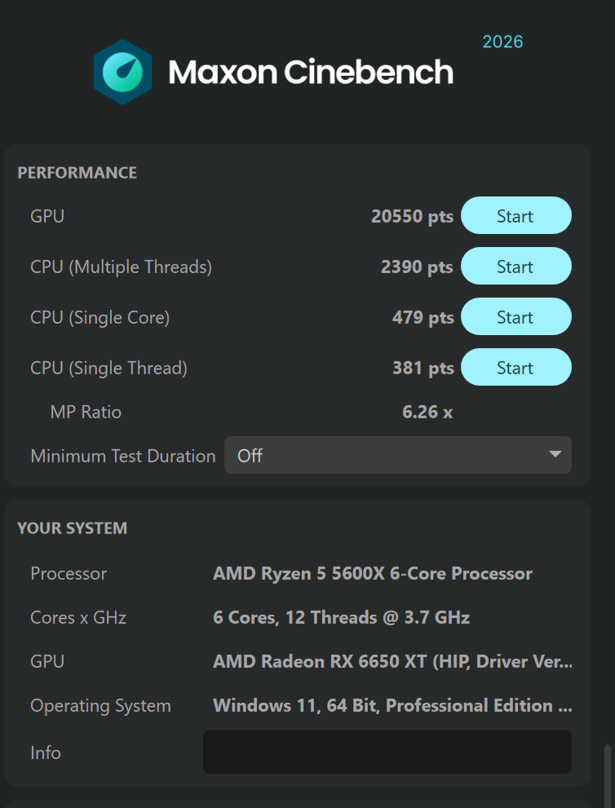
Task: Start the CPU Multiple Threads test
Action: pyautogui.click(x=515, y=267)
